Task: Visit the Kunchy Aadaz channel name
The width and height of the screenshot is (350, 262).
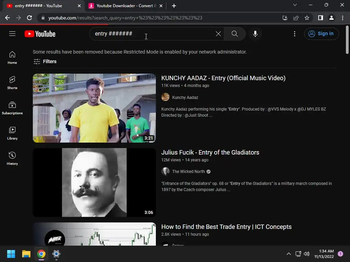Action: (x=185, y=97)
